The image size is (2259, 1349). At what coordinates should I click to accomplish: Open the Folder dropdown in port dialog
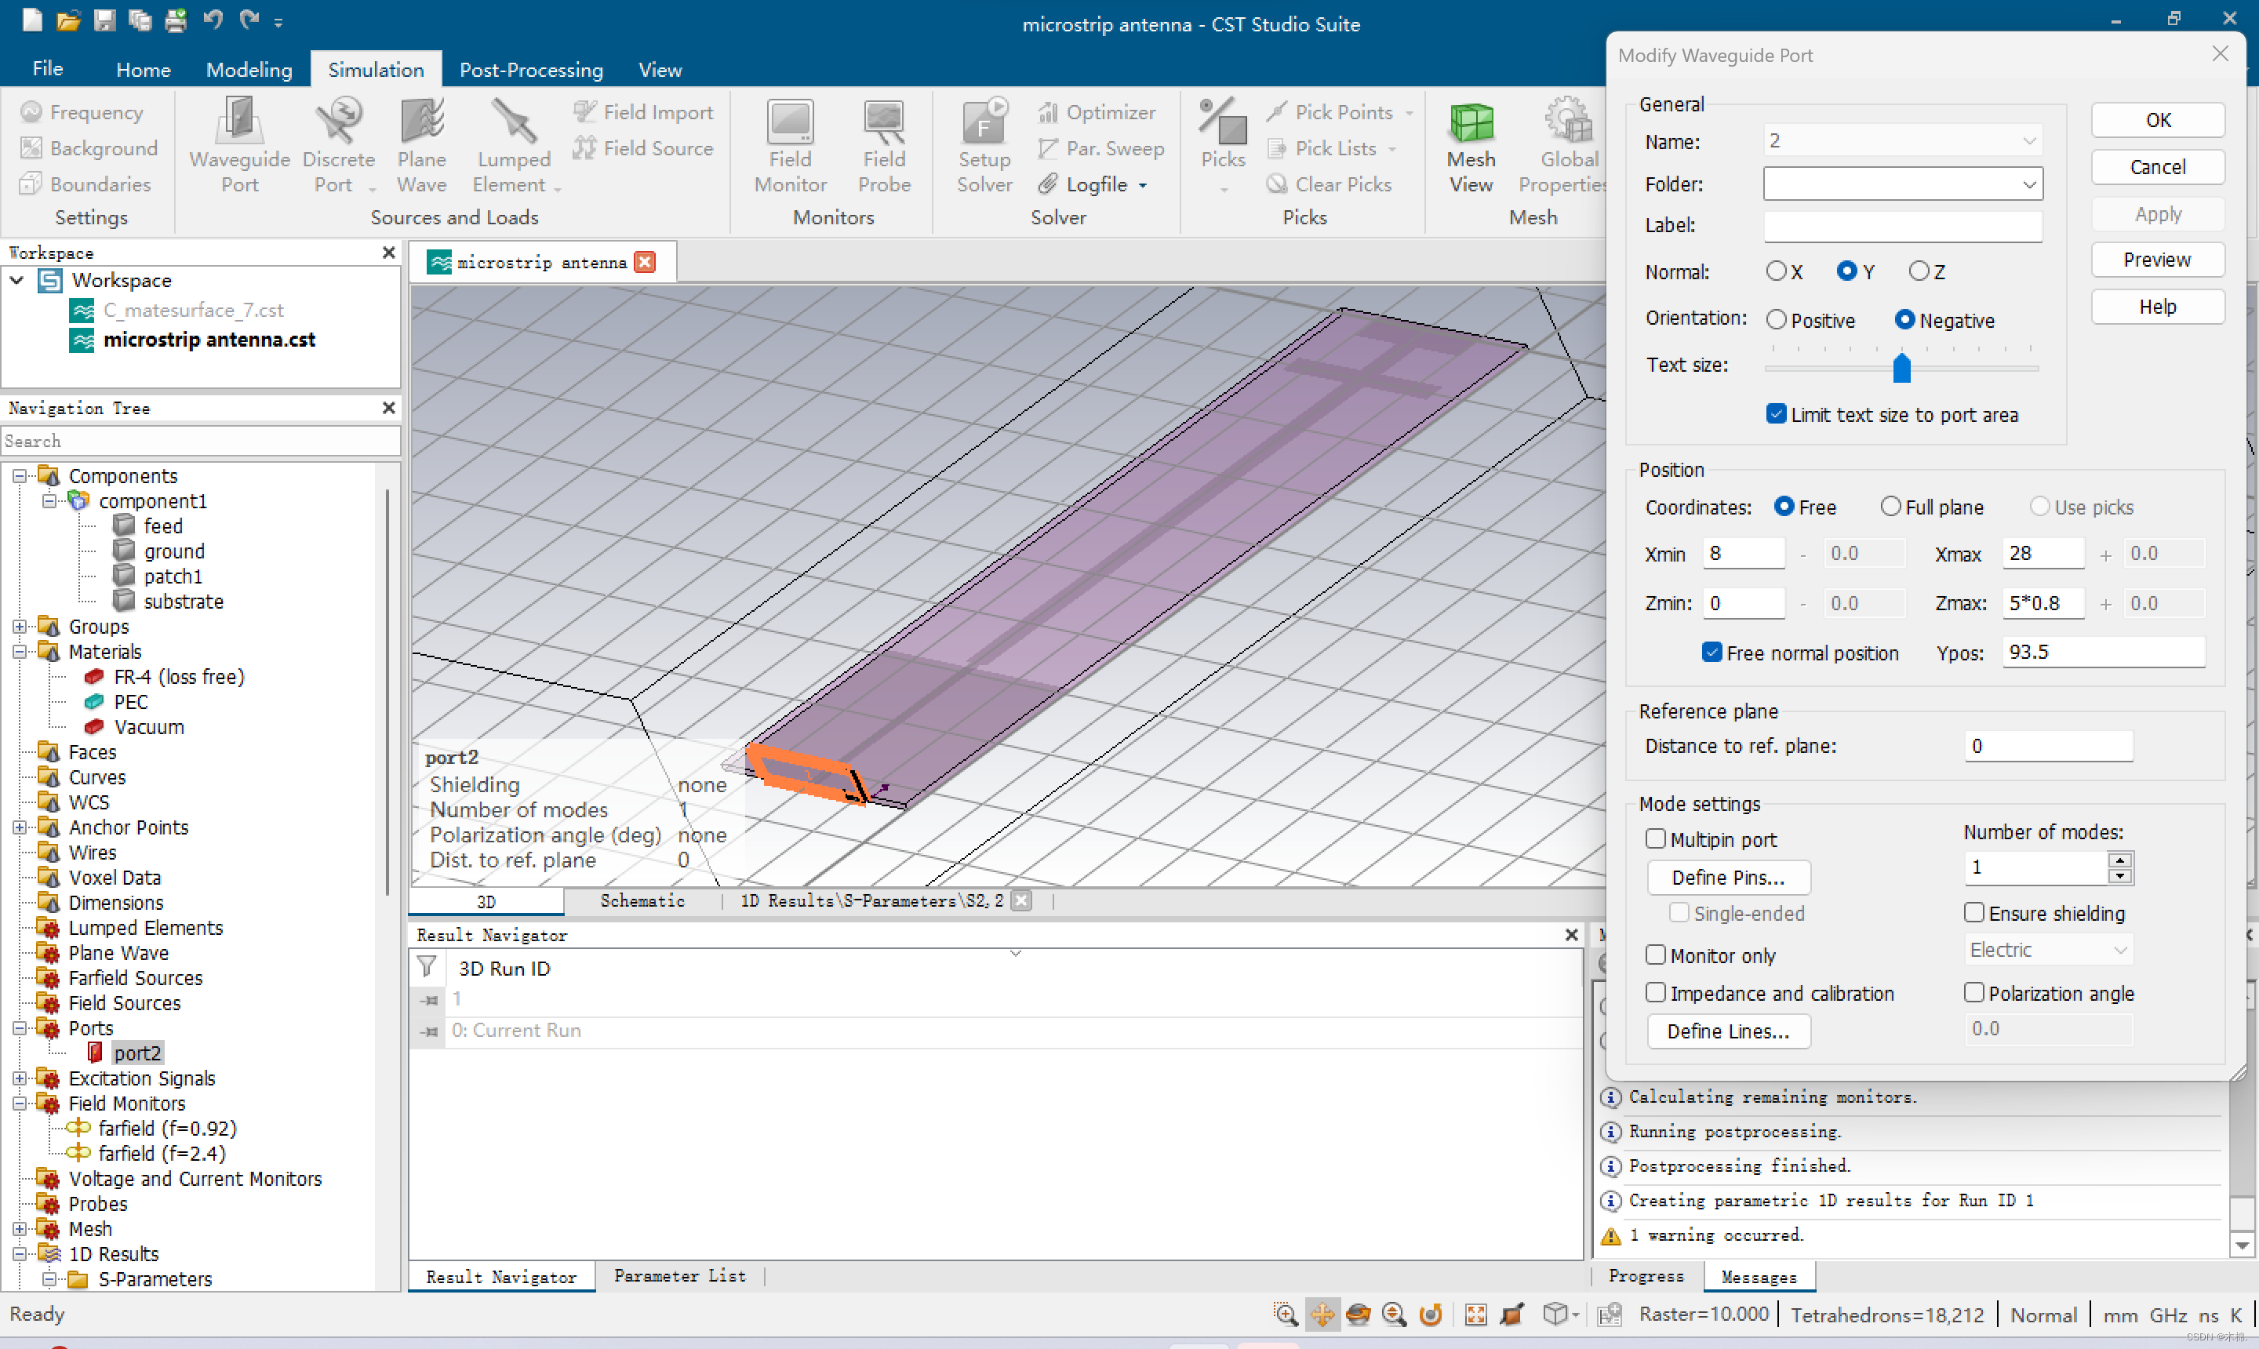(x=2029, y=184)
